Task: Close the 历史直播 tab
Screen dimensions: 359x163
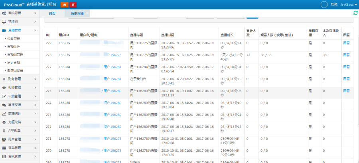Action: (x=87, y=13)
